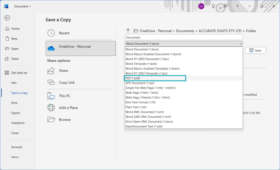Screen dimensions: 280x170
Task: Pick Plain Text (*.txt) format
Action: [x=184, y=107]
